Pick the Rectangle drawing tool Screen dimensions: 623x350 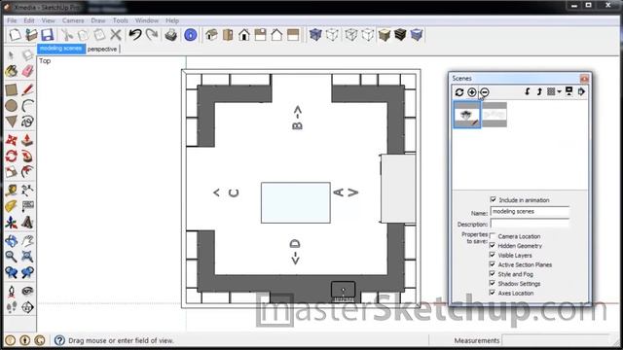click(x=11, y=89)
